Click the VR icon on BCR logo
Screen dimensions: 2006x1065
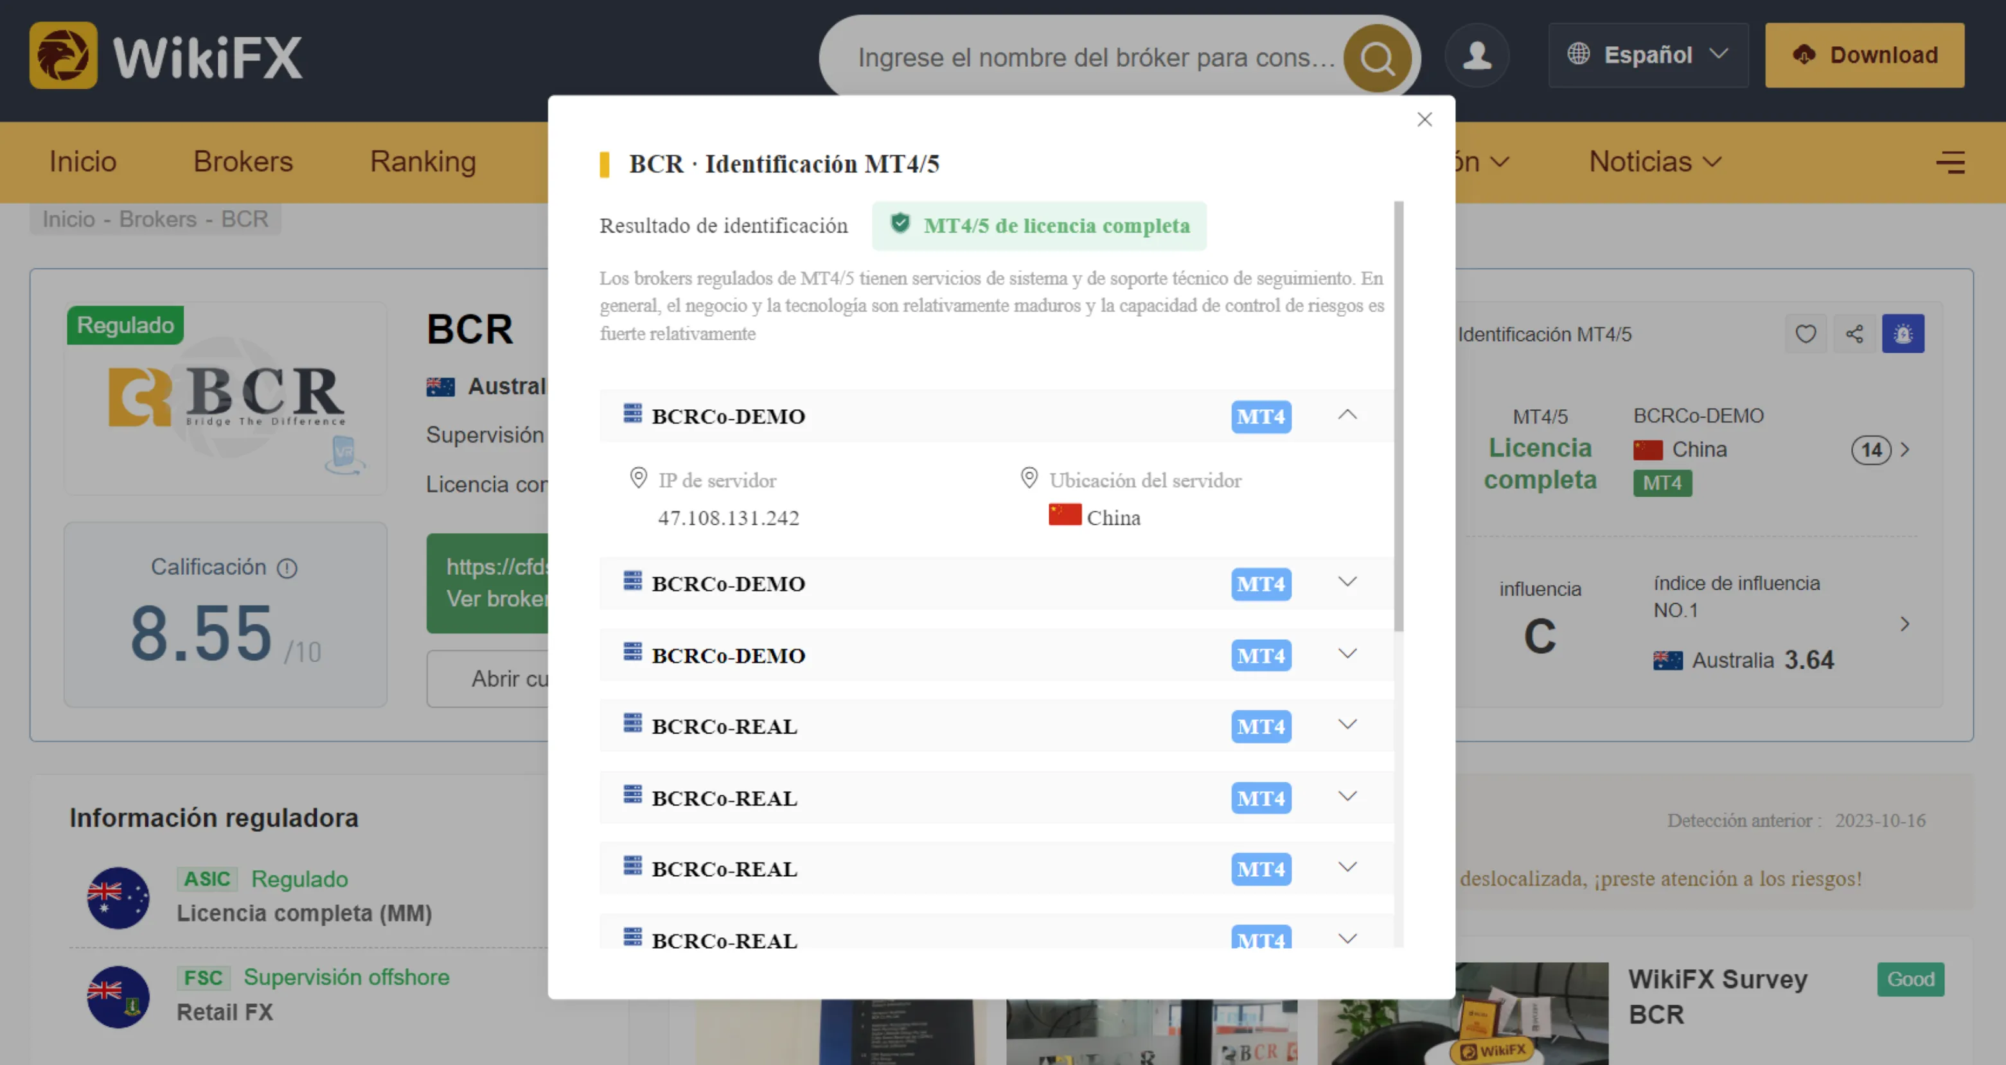click(x=343, y=455)
